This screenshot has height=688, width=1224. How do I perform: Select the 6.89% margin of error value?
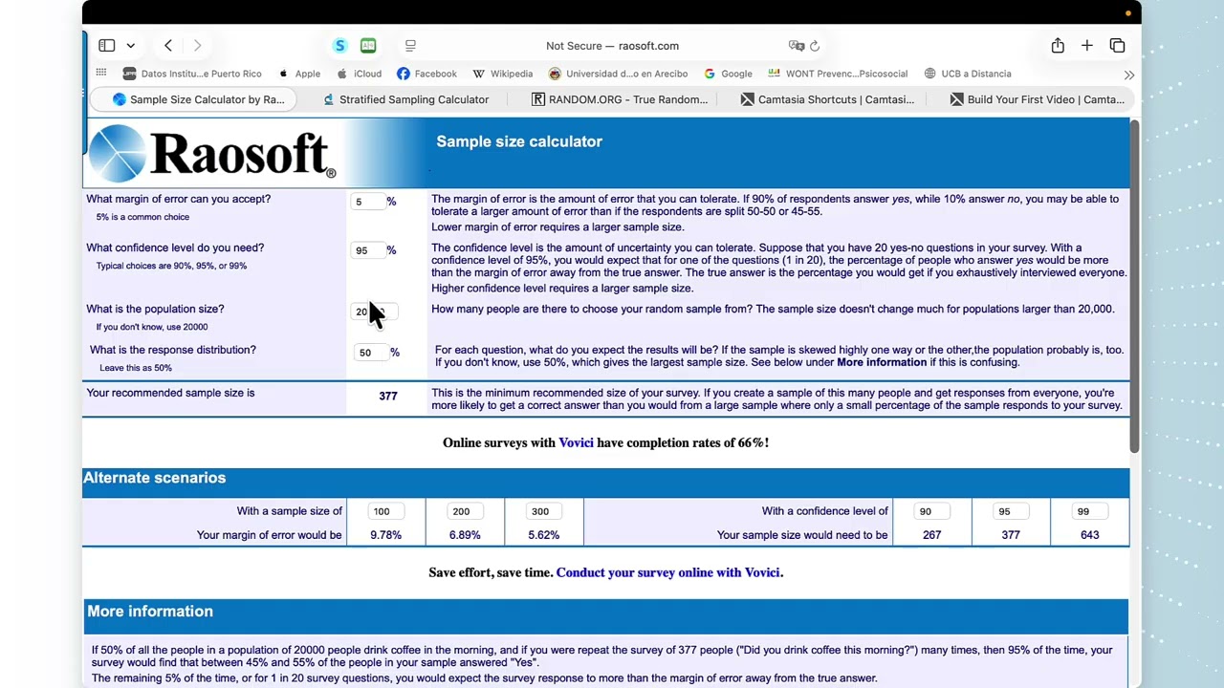pyautogui.click(x=465, y=535)
